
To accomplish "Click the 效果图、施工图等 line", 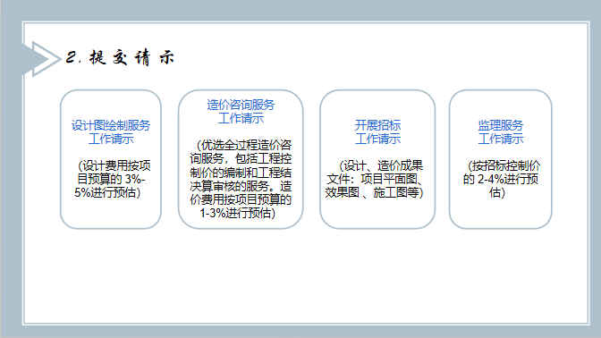I will click(x=374, y=192).
